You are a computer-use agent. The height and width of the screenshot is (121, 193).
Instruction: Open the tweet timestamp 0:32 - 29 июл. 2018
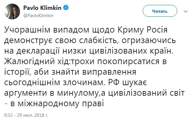pos(26,115)
